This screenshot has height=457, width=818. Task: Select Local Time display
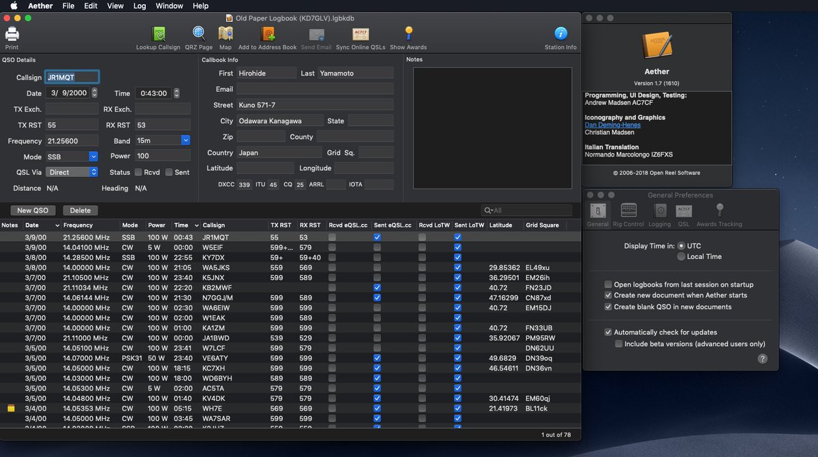click(681, 257)
